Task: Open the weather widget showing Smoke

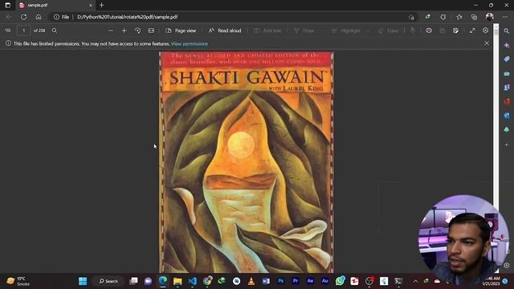Action: (x=18, y=281)
